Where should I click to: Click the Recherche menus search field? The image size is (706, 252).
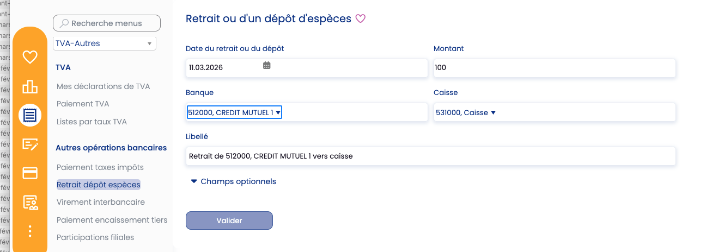pos(107,23)
